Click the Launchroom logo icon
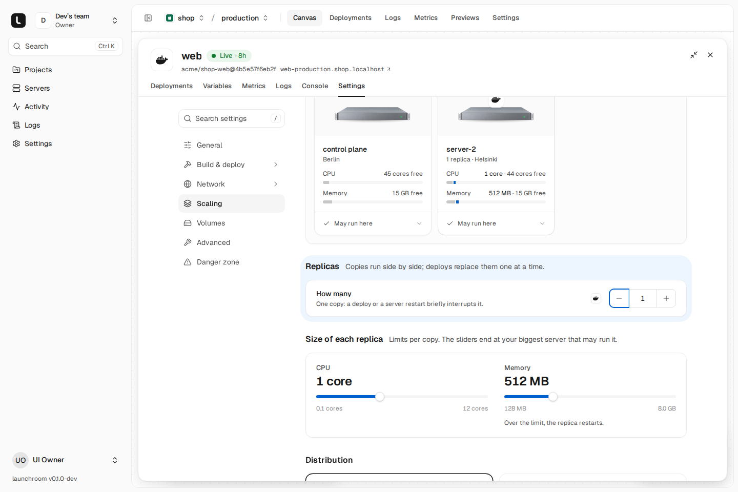This screenshot has width=738, height=492. [18, 20]
